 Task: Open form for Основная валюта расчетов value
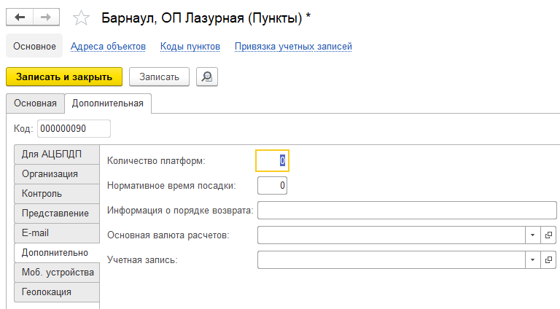click(549, 235)
